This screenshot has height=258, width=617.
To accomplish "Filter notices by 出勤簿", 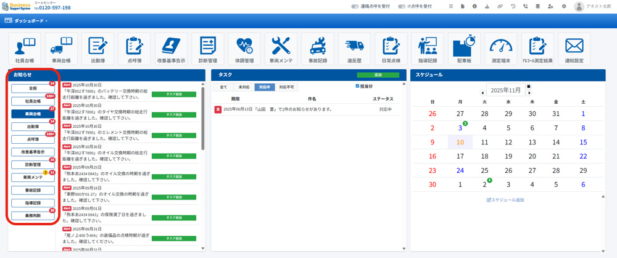I will (x=33, y=127).
